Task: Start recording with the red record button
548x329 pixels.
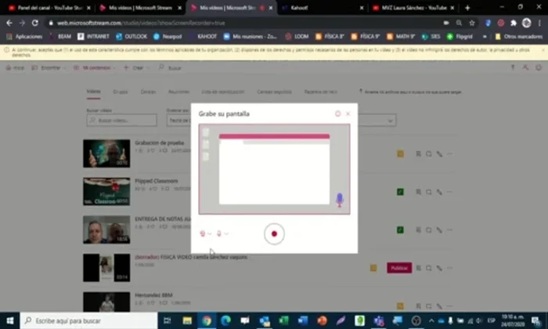Action: tap(274, 234)
